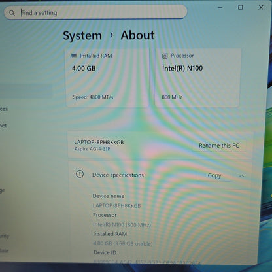
Task: Close the Settings window
Action: click(261, 7)
